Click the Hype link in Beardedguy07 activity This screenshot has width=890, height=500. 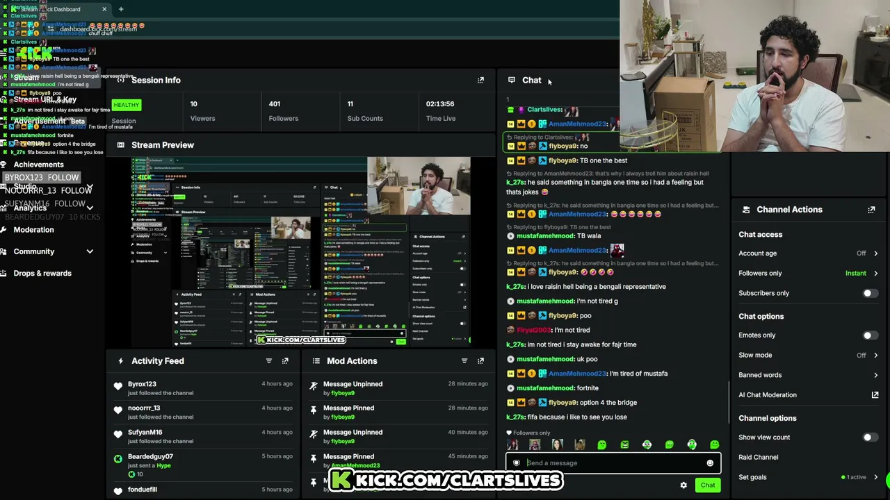(163, 465)
